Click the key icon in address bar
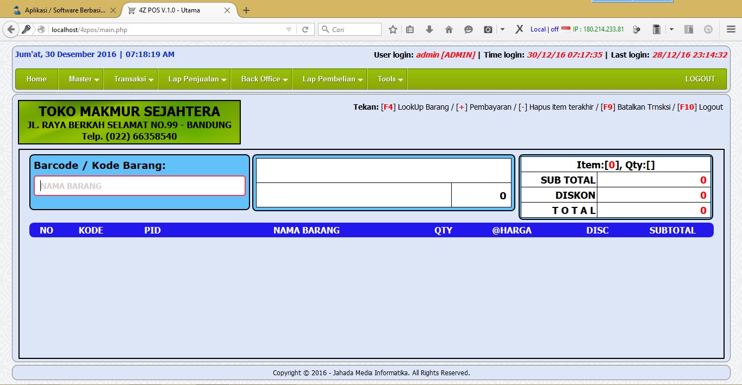The image size is (742, 385). point(26,29)
